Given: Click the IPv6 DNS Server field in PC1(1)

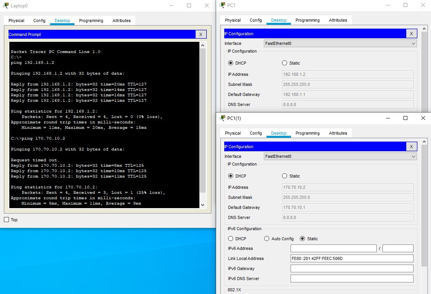Looking at the screenshot, I should click(x=352, y=279).
